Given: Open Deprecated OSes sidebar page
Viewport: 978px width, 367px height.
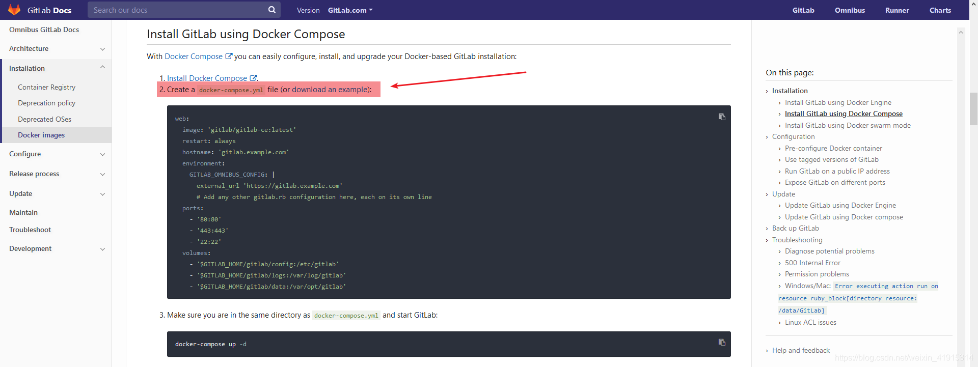Looking at the screenshot, I should tap(44, 119).
